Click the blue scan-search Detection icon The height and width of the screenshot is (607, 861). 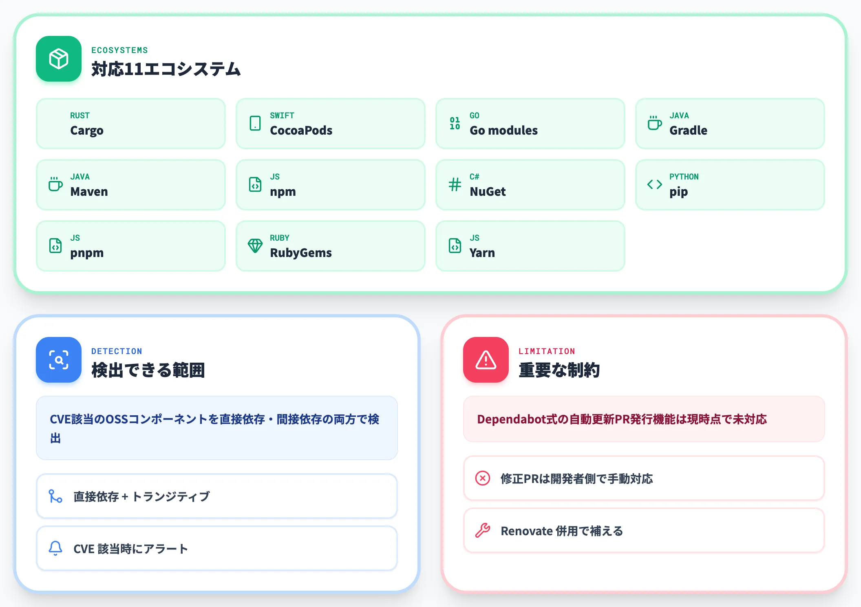[59, 360]
